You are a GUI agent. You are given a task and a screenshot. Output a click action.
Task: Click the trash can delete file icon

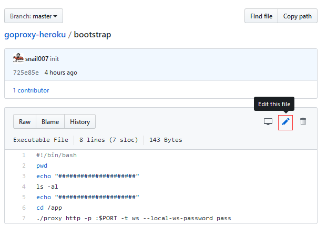click(303, 121)
